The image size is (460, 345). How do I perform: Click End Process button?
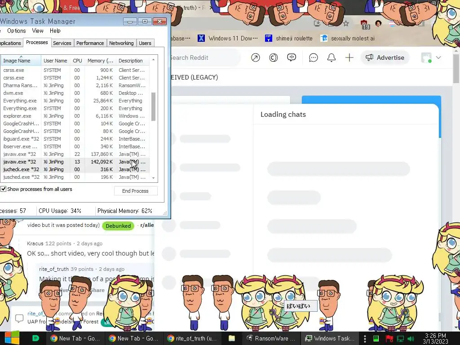[136, 191]
